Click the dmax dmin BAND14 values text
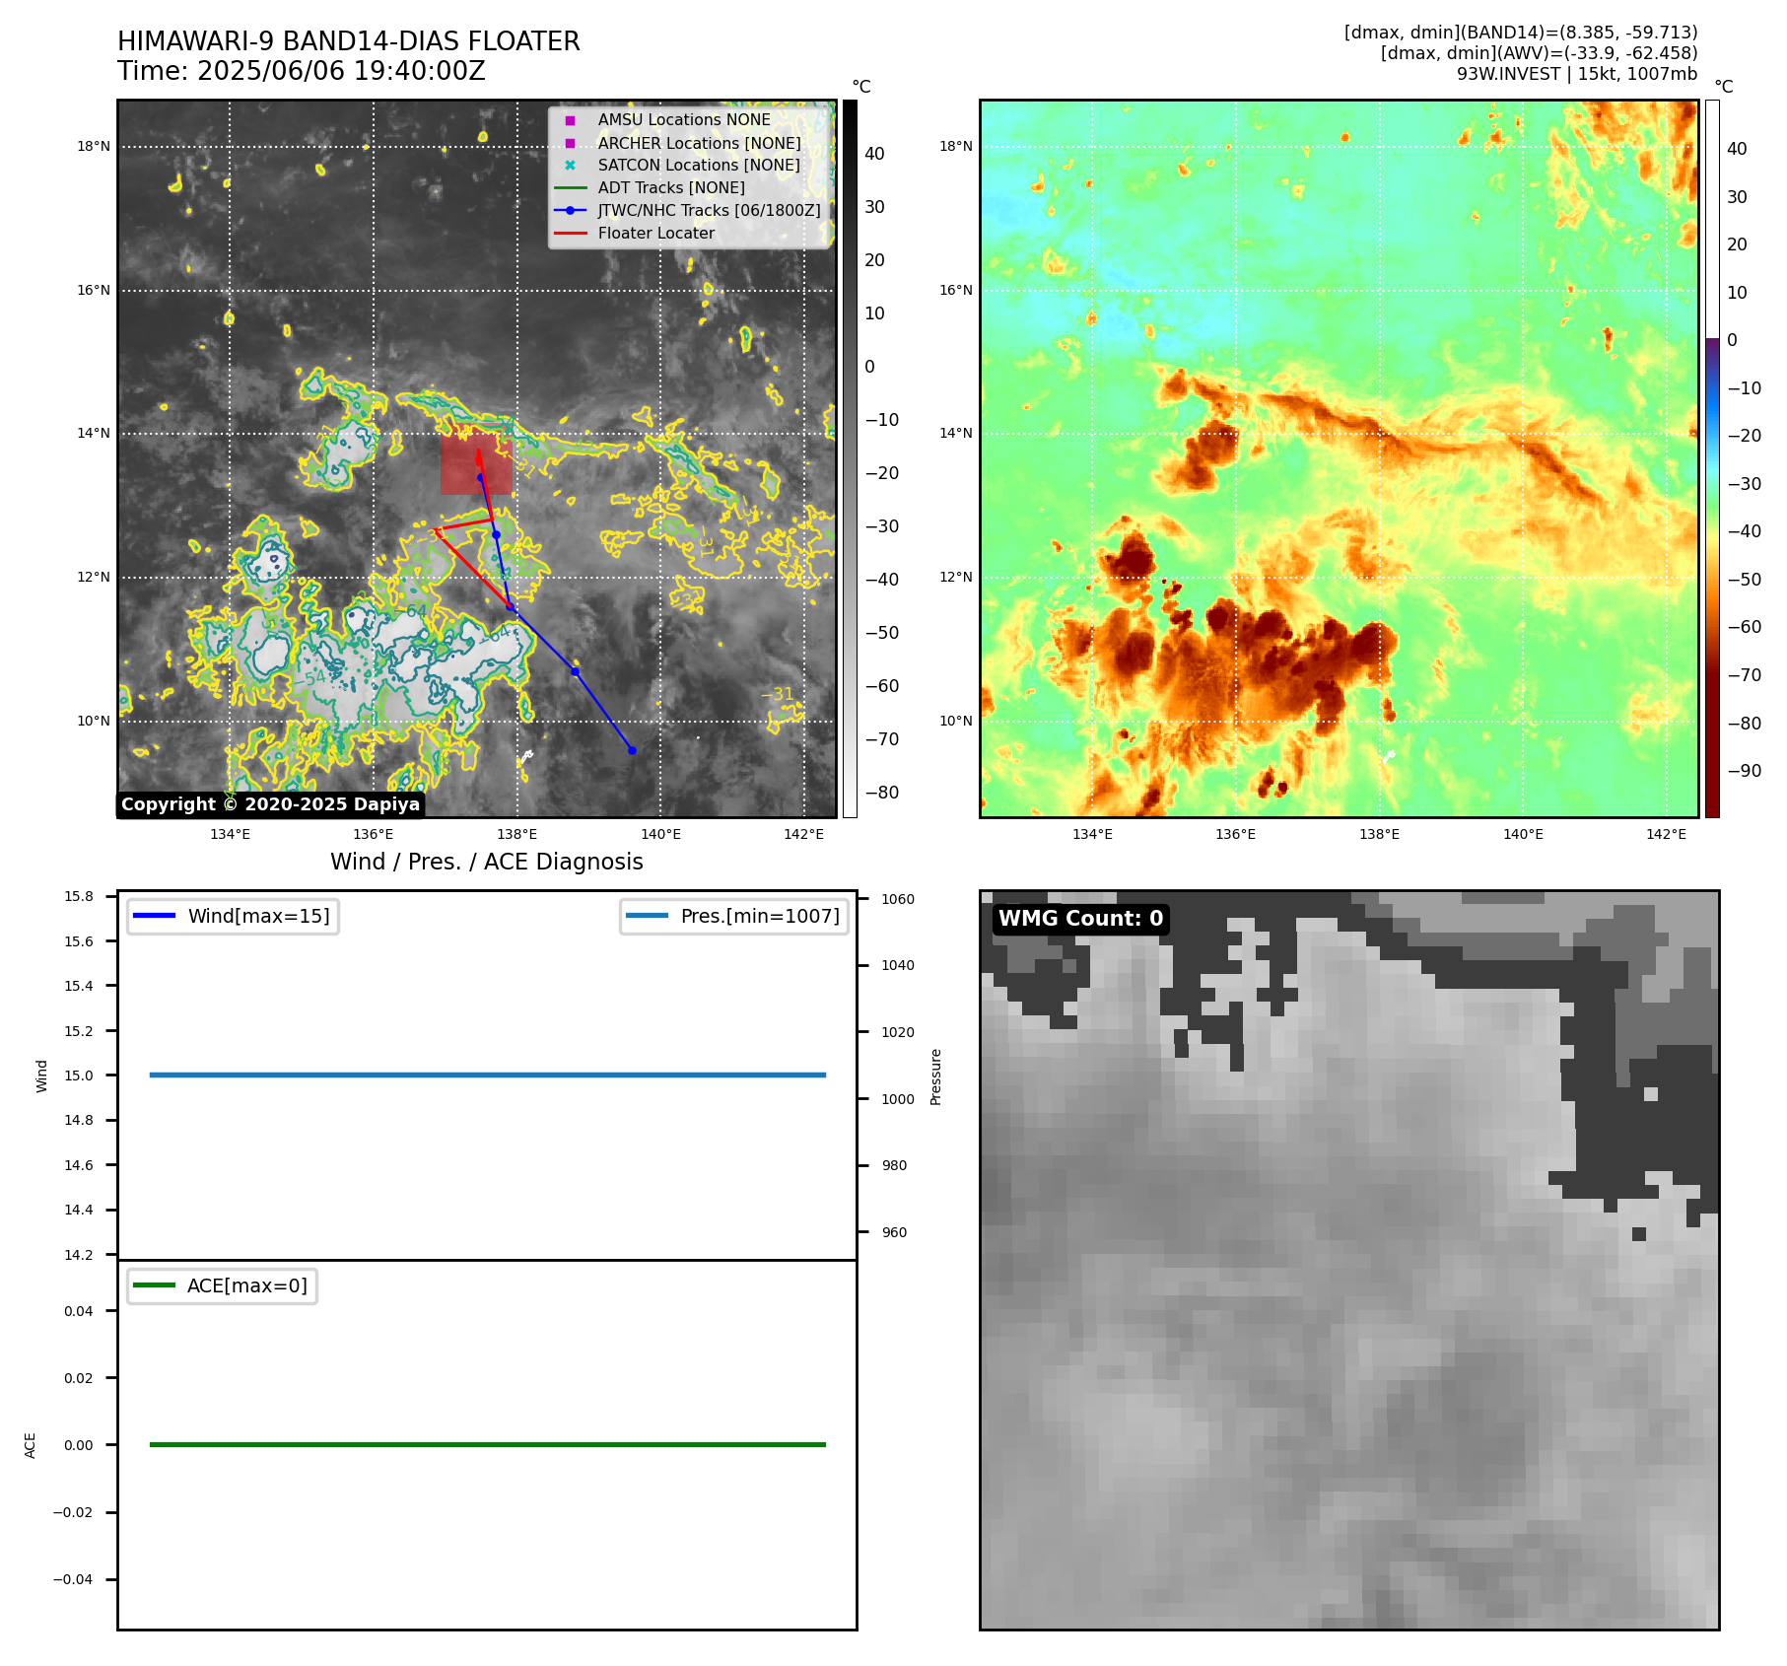The height and width of the screenshot is (1666, 1787). point(1521,33)
